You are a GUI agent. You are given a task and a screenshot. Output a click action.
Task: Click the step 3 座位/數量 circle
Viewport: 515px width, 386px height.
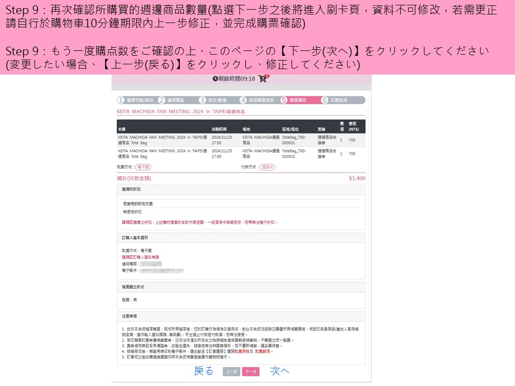[x=202, y=100]
